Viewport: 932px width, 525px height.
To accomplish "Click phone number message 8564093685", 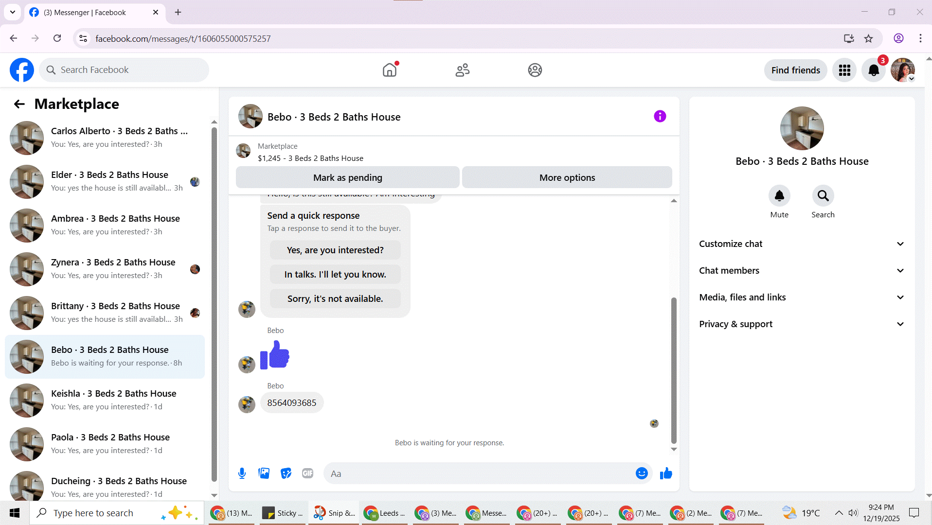I will tap(292, 403).
